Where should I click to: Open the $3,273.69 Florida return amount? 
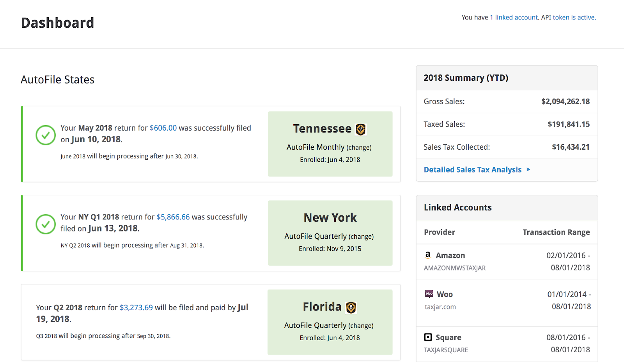pyautogui.click(x=136, y=307)
